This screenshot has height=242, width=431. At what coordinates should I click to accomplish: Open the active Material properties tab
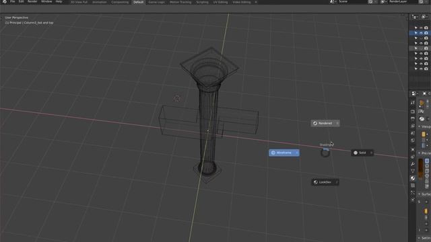tap(413, 178)
